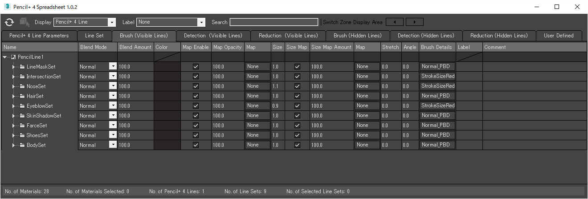588x199 pixels.
Task: Click the Map None button for HairSet
Action: (257, 96)
